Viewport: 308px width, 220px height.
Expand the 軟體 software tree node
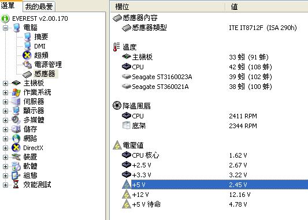point(6,167)
